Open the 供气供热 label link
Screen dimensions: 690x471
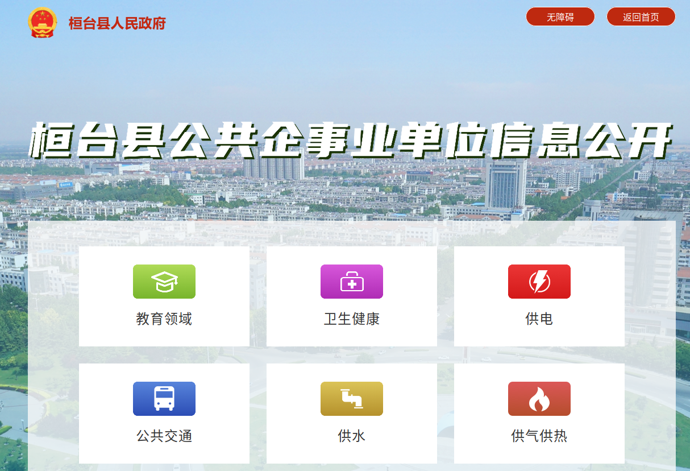click(539, 436)
